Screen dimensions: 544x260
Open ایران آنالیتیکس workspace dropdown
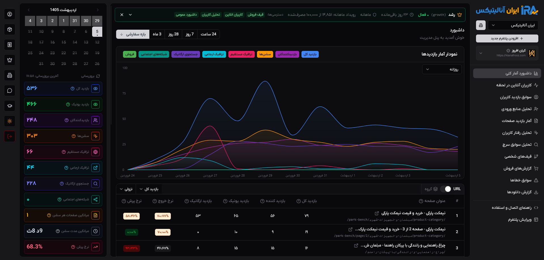[513, 25]
